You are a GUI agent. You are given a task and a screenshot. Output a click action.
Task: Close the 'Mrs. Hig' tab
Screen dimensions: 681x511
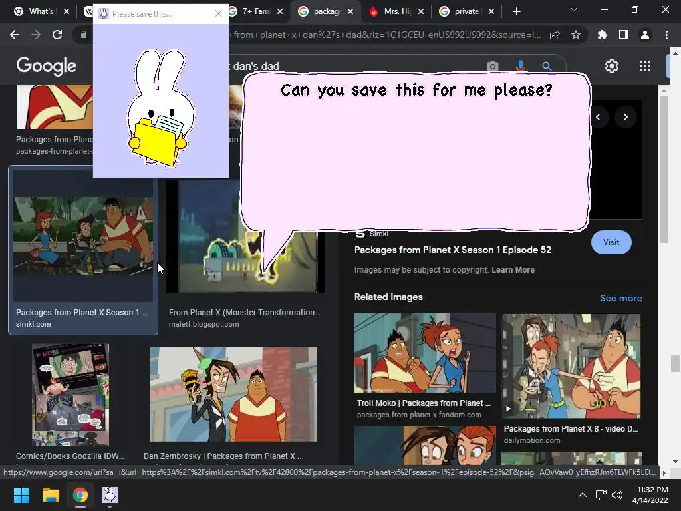point(421,12)
